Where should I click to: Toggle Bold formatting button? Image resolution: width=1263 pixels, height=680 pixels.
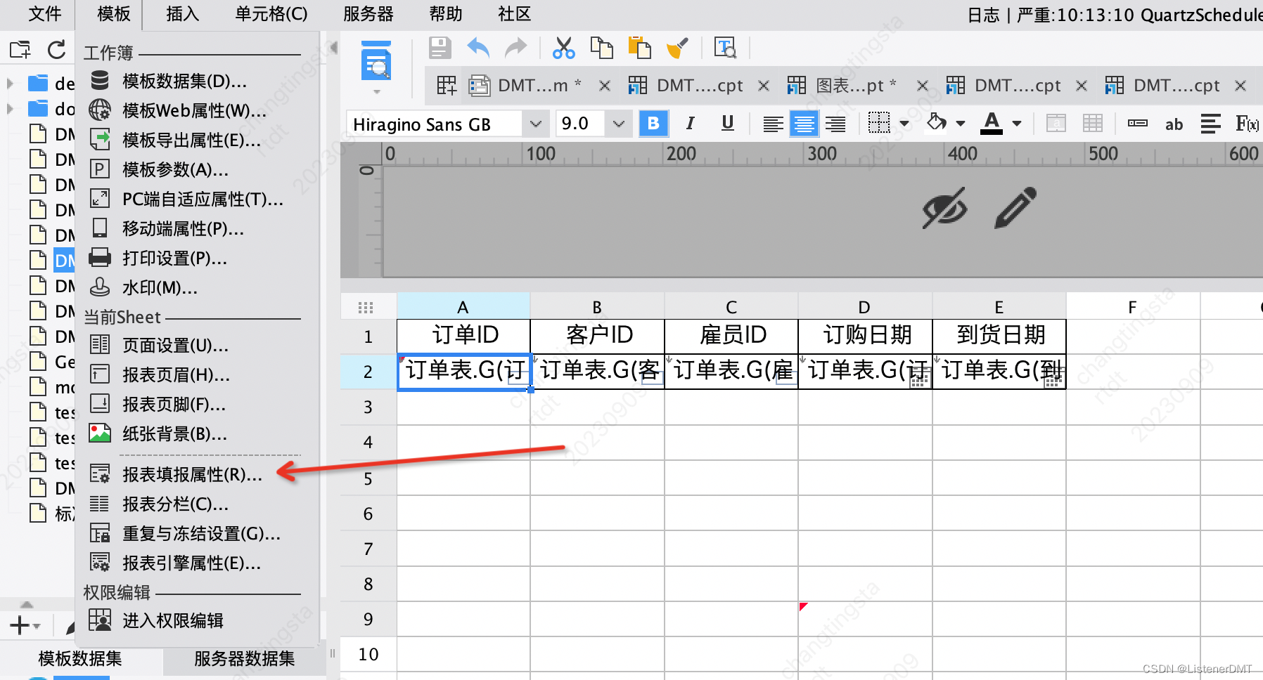(653, 124)
